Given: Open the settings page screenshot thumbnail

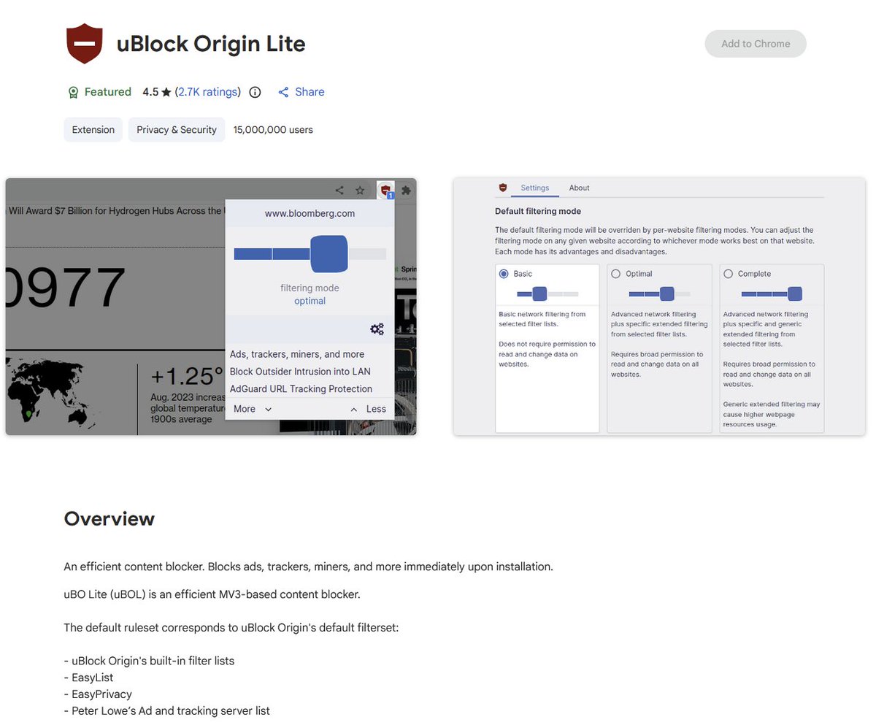Looking at the screenshot, I should coord(659,307).
